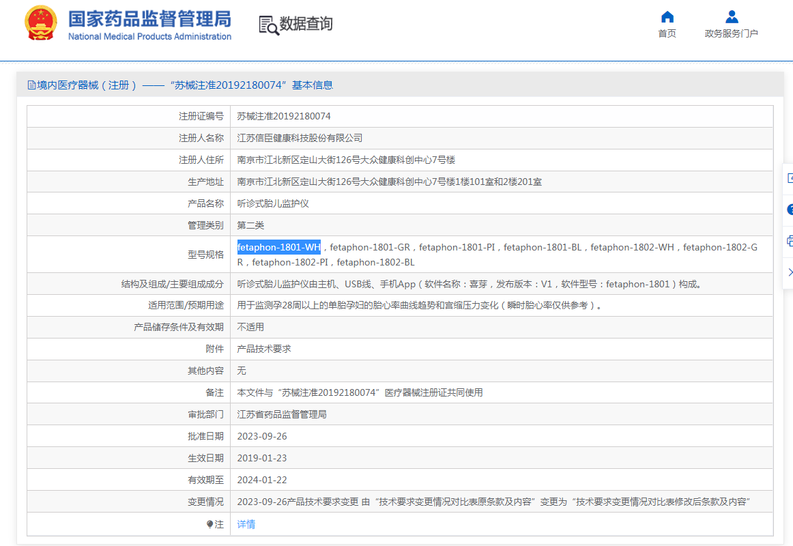The height and width of the screenshot is (546, 793).
Task: Collapse the right sidebar with arrow chevron
Action: (790, 272)
